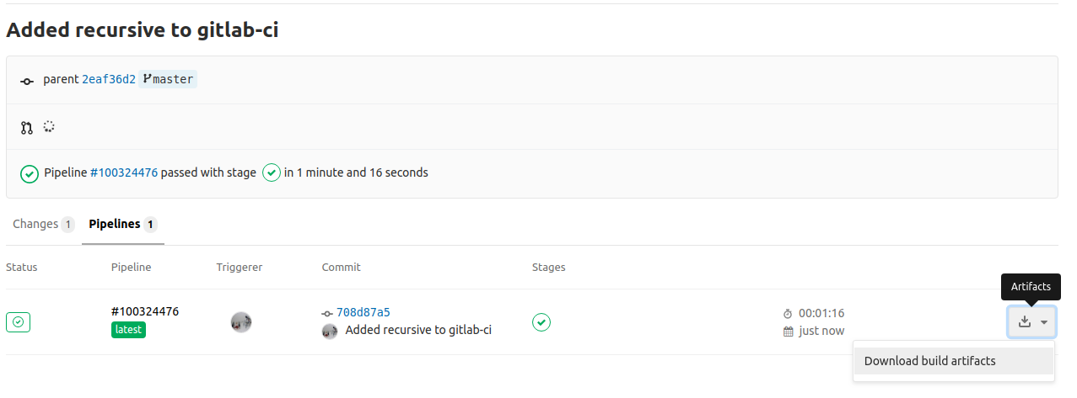This screenshot has width=1077, height=398.
Task: Open pipeline #100324476 in the table row
Action: coord(144,311)
